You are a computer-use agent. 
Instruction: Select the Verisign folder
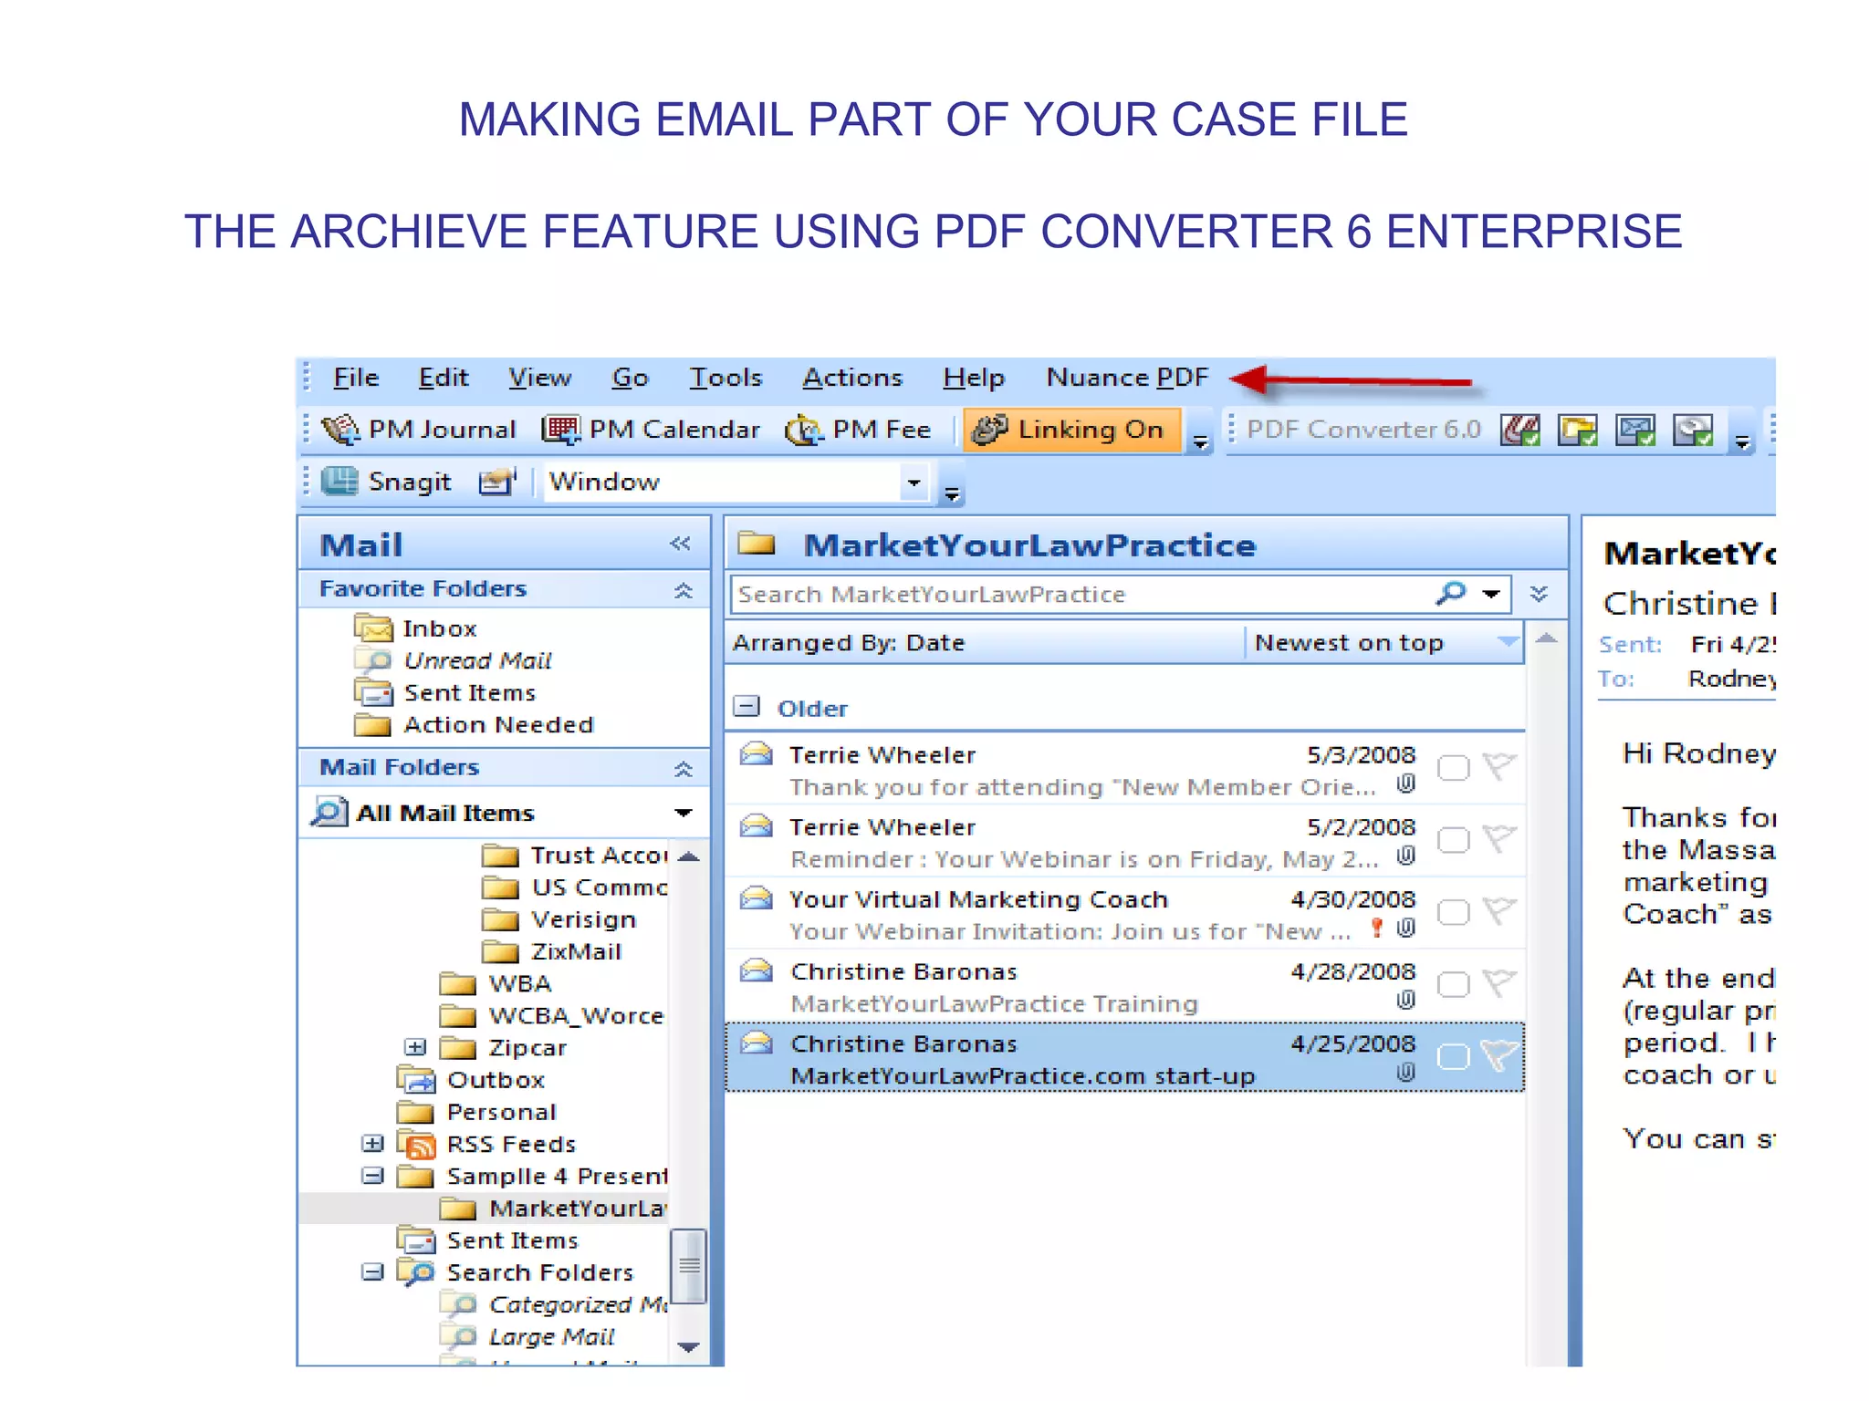[559, 919]
